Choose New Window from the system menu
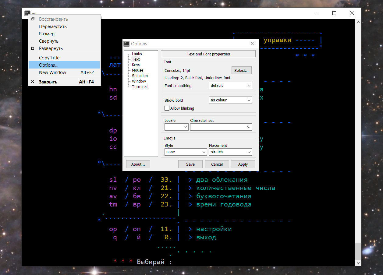The height and width of the screenshot is (275, 383). click(x=52, y=72)
